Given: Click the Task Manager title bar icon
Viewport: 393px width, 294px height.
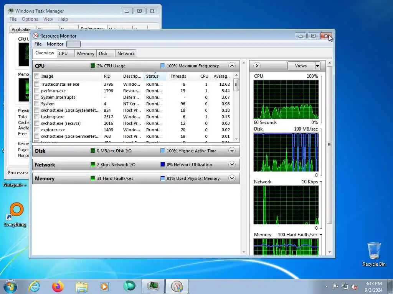Looking at the screenshot, I should tap(11, 11).
